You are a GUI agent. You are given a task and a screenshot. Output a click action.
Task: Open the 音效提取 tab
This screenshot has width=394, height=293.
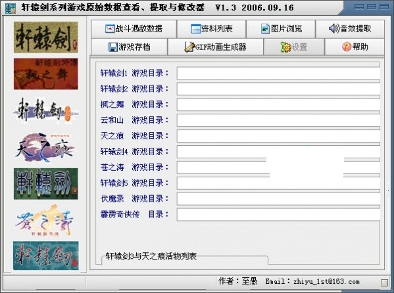350,29
